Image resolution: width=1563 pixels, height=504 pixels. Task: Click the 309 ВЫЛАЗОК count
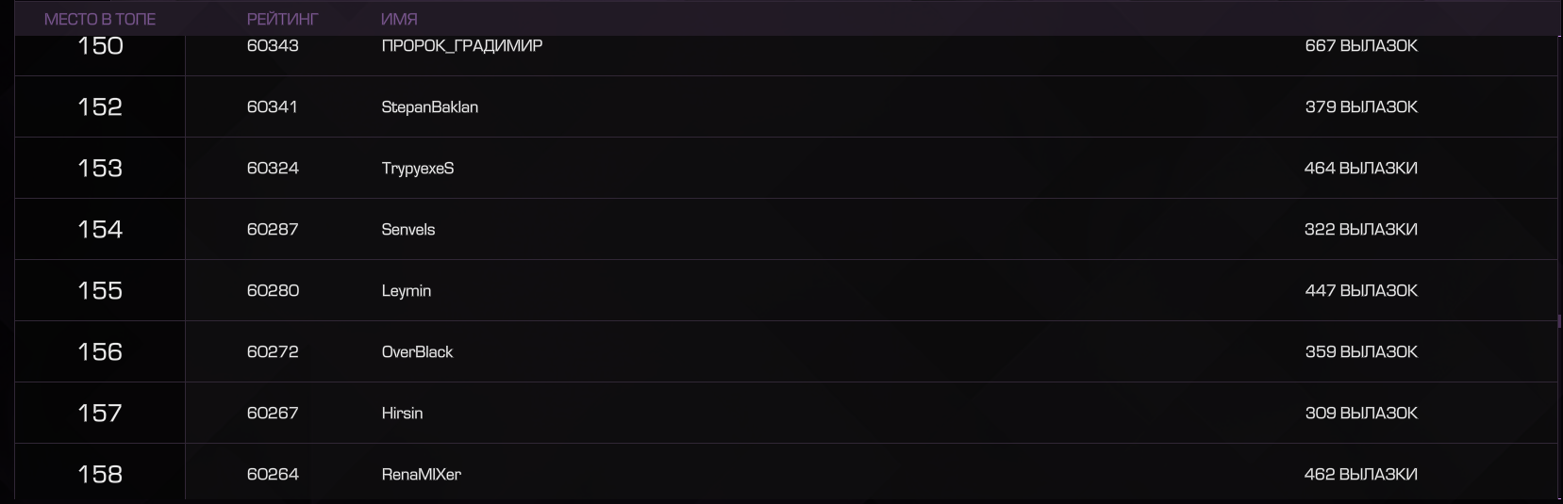point(1361,413)
